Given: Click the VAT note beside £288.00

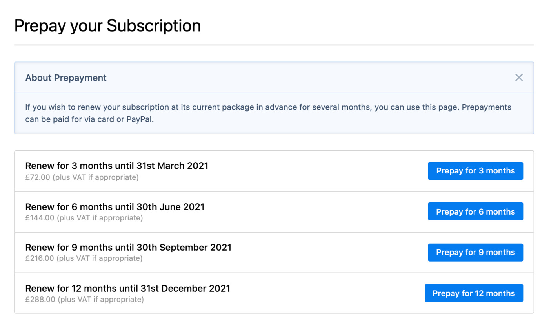Looking at the screenshot, I should tap(101, 300).
